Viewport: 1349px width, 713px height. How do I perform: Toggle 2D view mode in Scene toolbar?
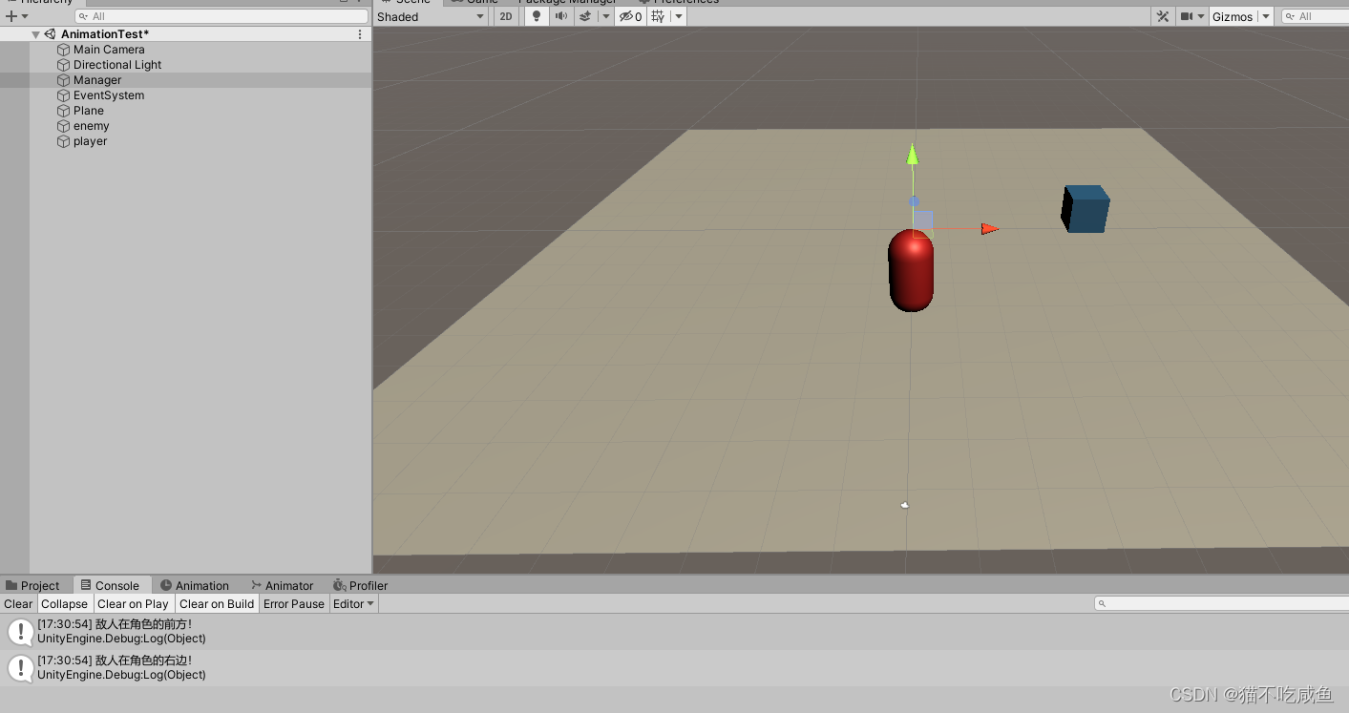coord(506,16)
